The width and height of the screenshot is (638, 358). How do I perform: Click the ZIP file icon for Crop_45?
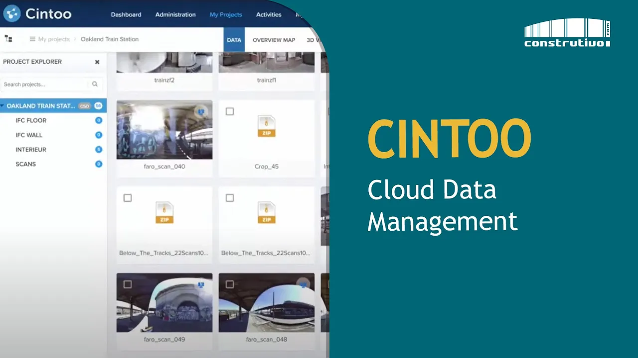pyautogui.click(x=267, y=126)
